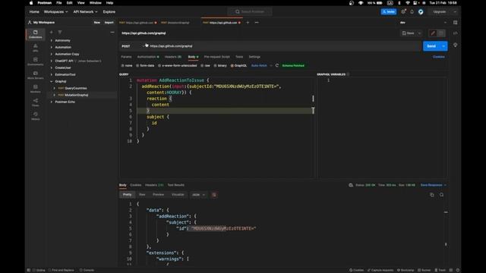The image size is (486, 273).
Task: Open Postman settings gear icon
Action: click(x=403, y=12)
